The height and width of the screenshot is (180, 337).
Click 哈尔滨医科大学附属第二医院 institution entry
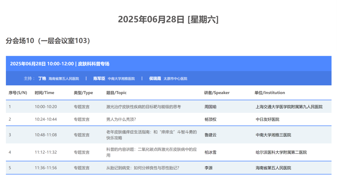pyautogui.click(x=281, y=152)
